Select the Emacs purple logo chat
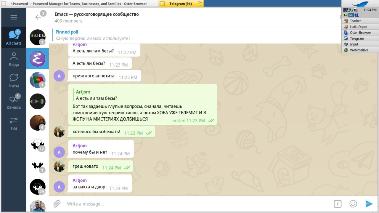Screen dimensions: 379x213 38,59
